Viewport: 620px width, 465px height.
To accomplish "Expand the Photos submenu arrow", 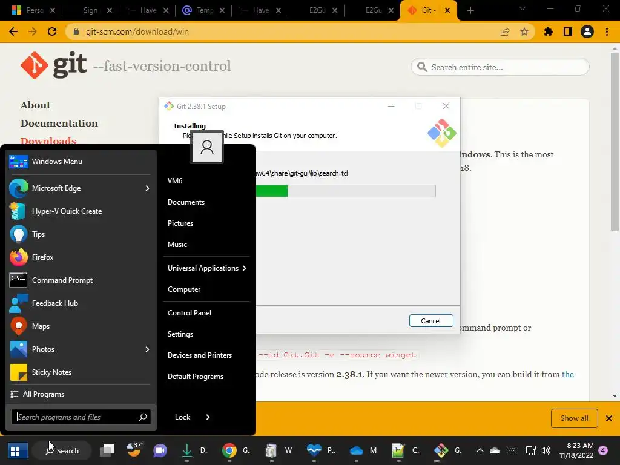I will pyautogui.click(x=147, y=349).
